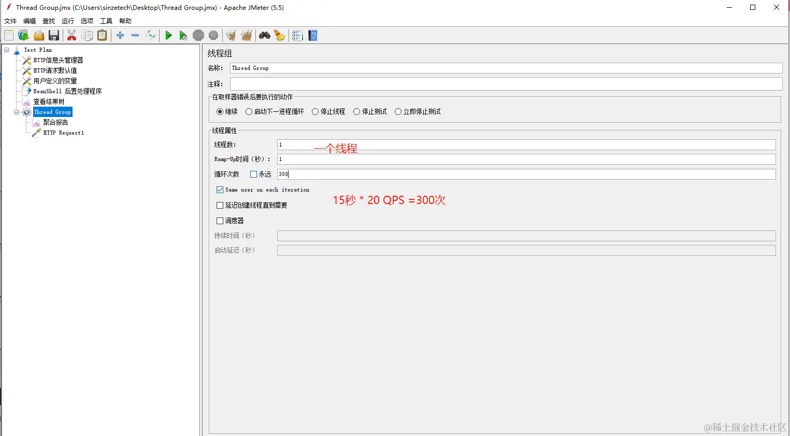Select 聚合报告 under Thread Group

pyautogui.click(x=55, y=123)
